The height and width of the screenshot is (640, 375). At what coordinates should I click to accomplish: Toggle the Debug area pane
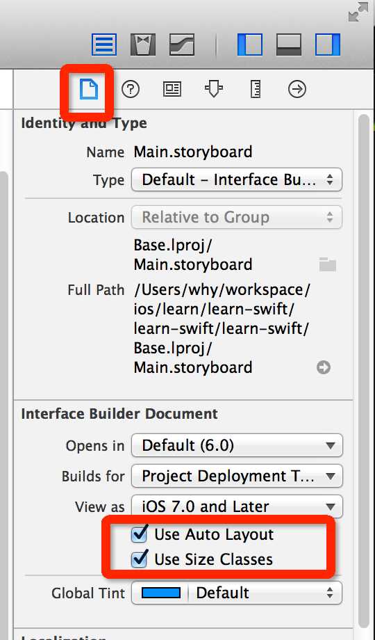pos(289,44)
